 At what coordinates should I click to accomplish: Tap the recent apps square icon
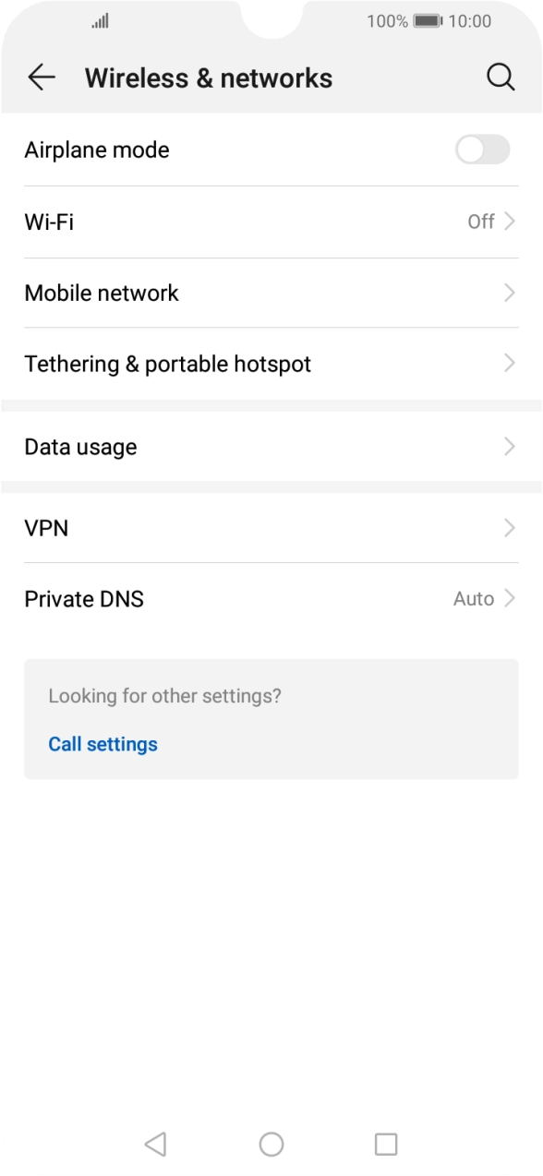[386, 1143]
